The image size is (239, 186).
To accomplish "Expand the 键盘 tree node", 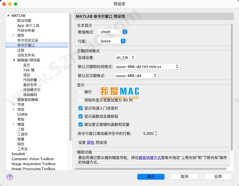I will pyautogui.click(x=14, y=124).
